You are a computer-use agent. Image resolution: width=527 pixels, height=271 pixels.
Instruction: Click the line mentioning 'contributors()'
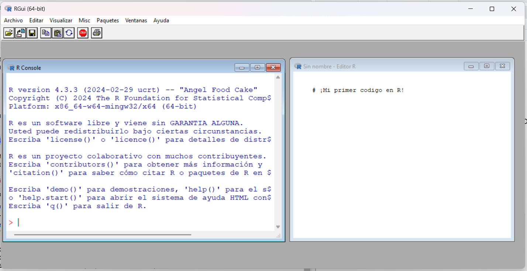135,164
